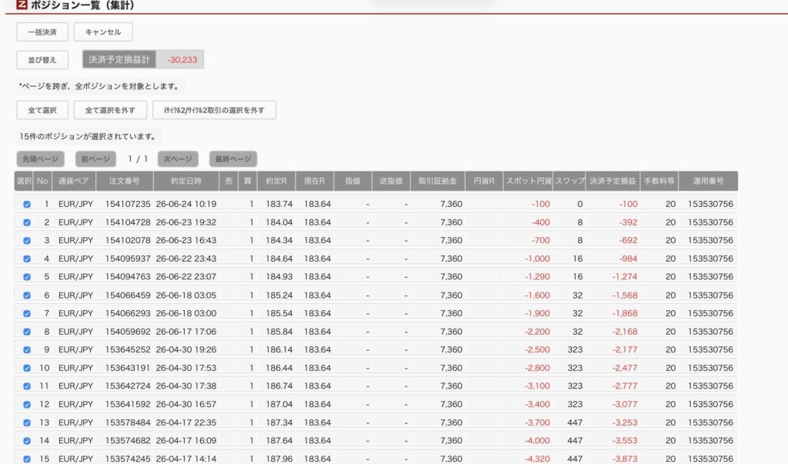Go to previous page via 前ページ
788x464 pixels.
pos(95,159)
